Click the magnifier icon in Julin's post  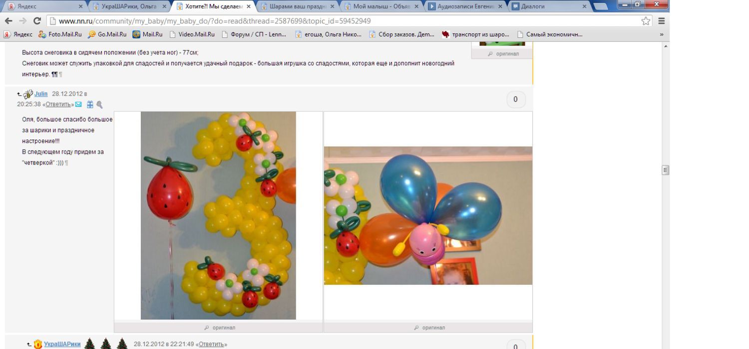coord(99,104)
